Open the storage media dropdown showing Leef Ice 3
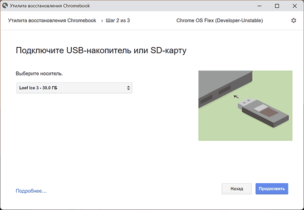 (x=74, y=88)
